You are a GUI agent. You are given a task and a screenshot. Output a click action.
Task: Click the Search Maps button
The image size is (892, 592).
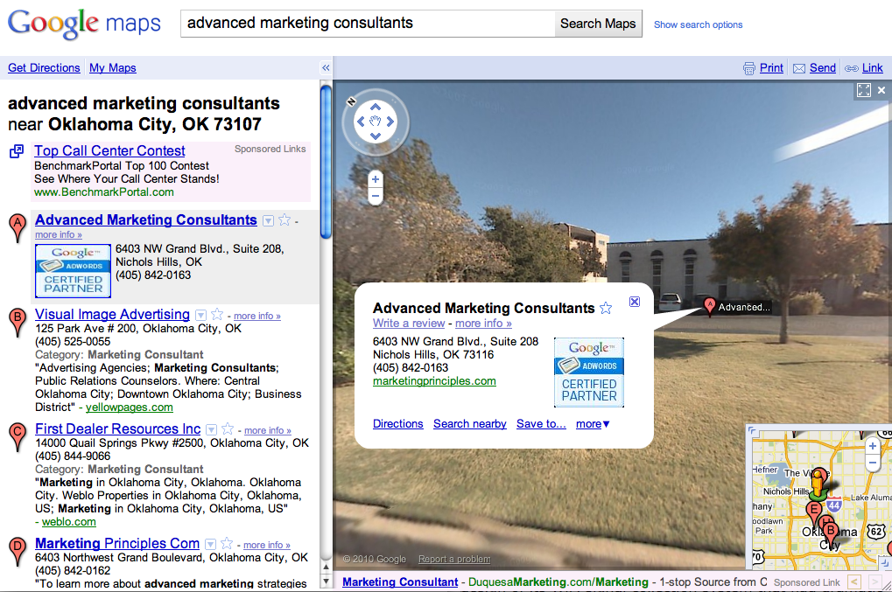click(598, 24)
